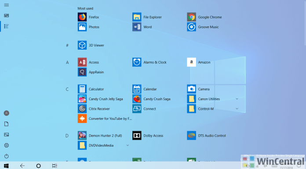Screen dimensions: 306x169
Task: Open DVDVideoMedia folder icon
Action: [82, 145]
